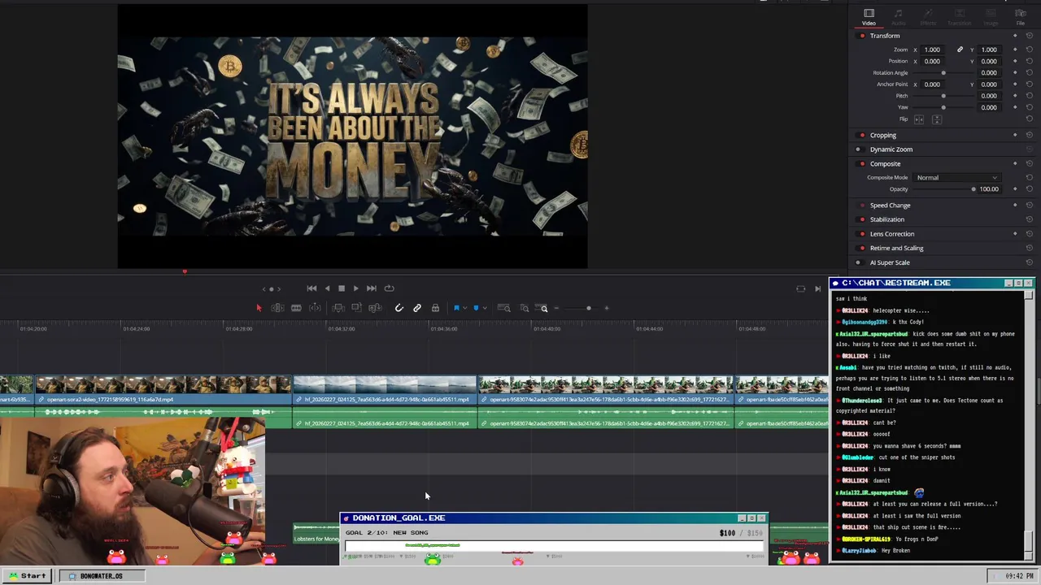Click the Overwrite clip toolbar icon
This screenshot has height=585, width=1041.
356,308
